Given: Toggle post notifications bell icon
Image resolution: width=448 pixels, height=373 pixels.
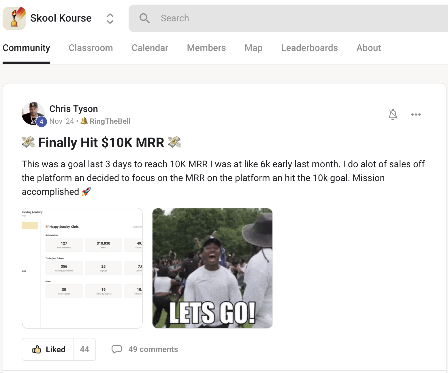Looking at the screenshot, I should tap(393, 115).
